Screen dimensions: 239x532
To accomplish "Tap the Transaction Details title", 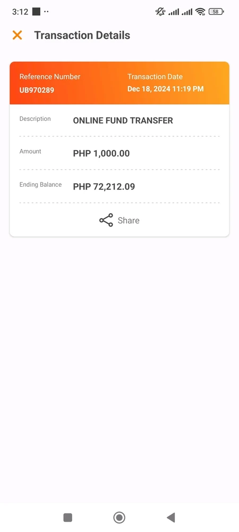I will 82,35.
